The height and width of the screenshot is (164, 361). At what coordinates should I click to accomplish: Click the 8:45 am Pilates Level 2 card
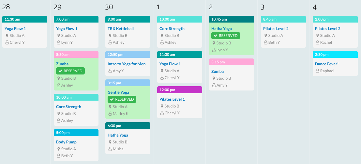[x=283, y=32]
